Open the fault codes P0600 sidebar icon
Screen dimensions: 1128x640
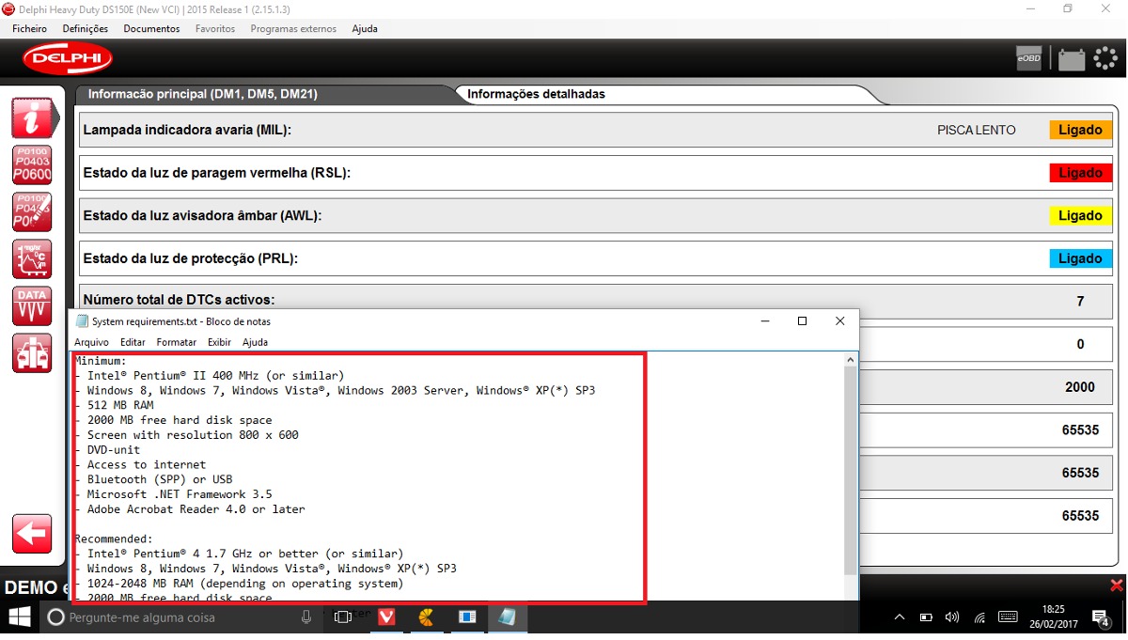pos(32,165)
